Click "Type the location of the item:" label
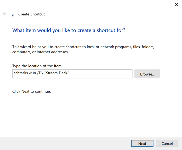The width and height of the screenshot is (182, 150). 37,66
